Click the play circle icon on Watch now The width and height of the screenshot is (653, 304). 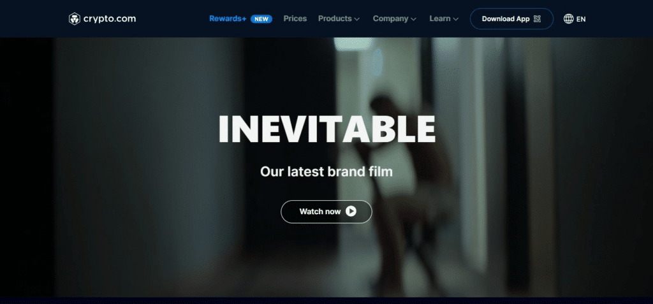click(351, 212)
